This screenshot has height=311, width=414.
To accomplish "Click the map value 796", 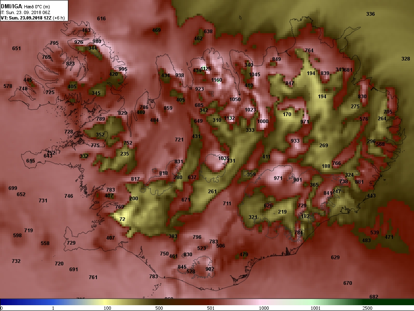I will [x=197, y=237].
